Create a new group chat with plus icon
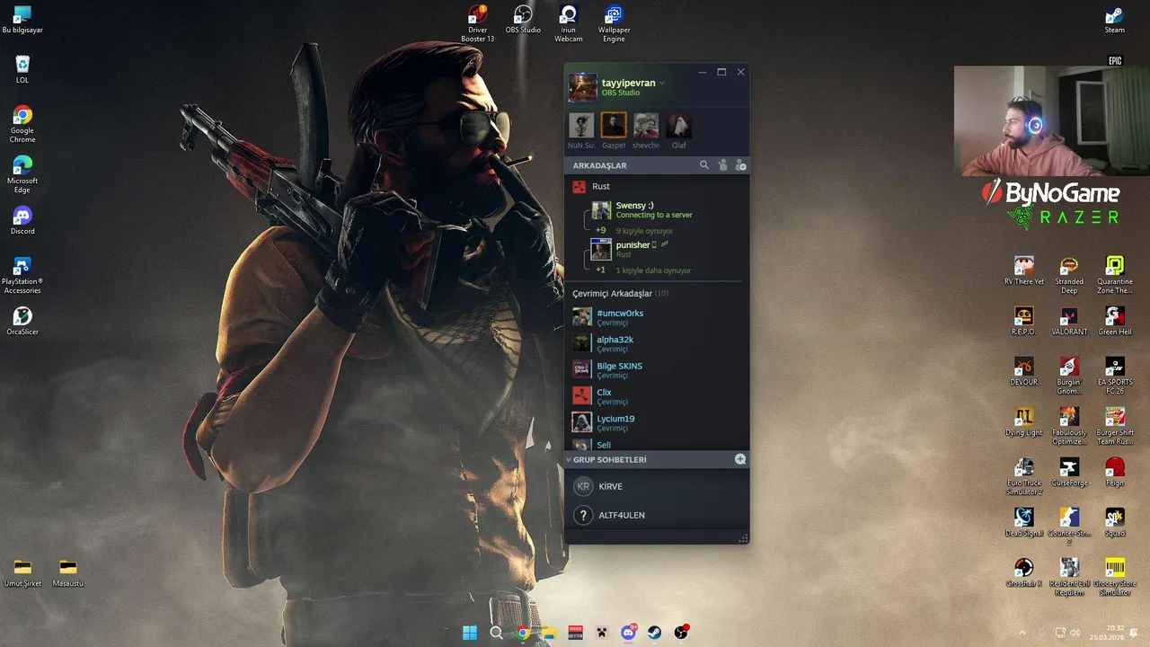The image size is (1150, 647). click(740, 459)
